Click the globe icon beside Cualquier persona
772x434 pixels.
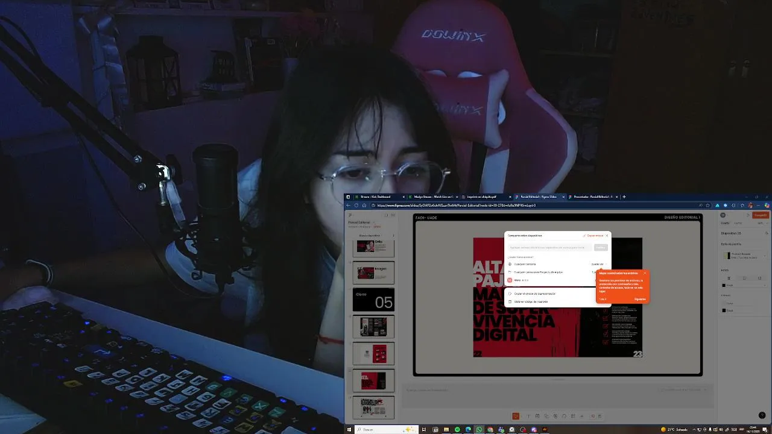510,264
